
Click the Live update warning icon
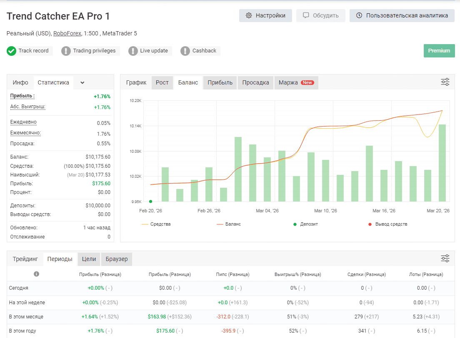(133, 51)
